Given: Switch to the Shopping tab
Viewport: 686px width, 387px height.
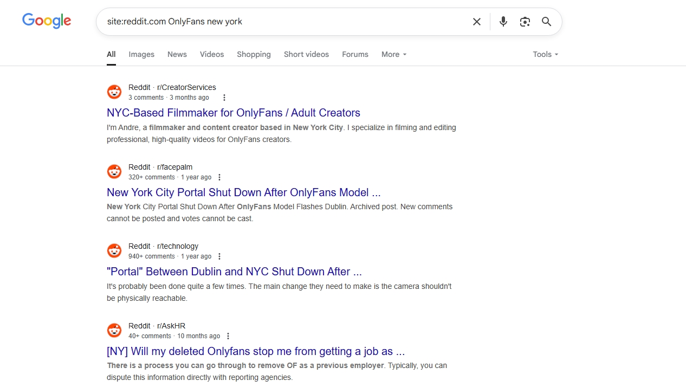Looking at the screenshot, I should [x=254, y=54].
